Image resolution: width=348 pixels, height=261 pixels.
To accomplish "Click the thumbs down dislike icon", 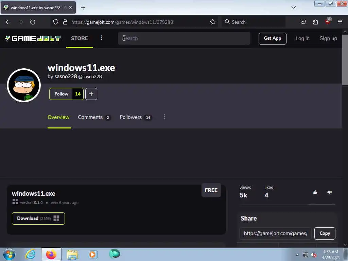I will coord(329,192).
